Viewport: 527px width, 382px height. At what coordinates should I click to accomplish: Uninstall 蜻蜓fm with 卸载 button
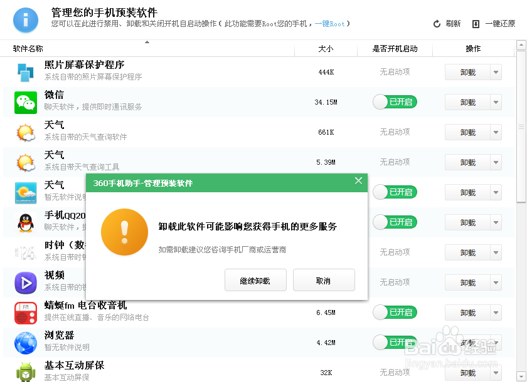467,313
